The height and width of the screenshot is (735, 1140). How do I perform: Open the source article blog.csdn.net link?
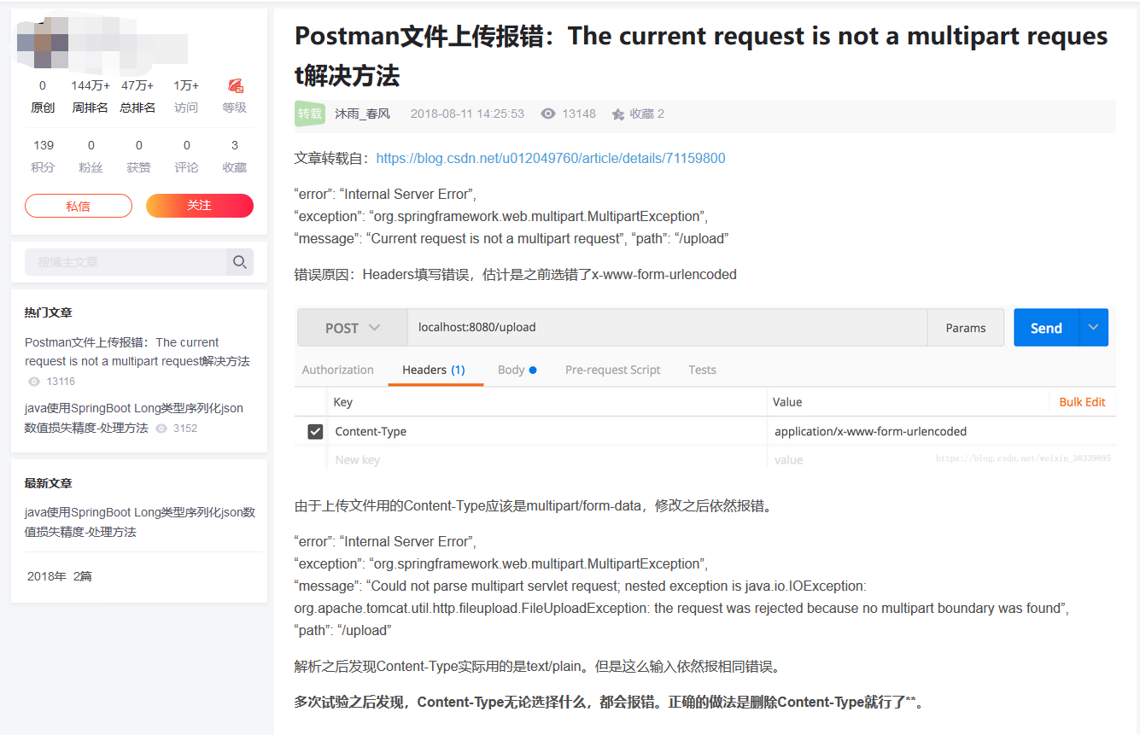click(x=551, y=158)
